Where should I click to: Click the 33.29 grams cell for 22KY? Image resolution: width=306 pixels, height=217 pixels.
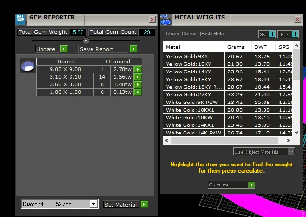pyautogui.click(x=238, y=94)
